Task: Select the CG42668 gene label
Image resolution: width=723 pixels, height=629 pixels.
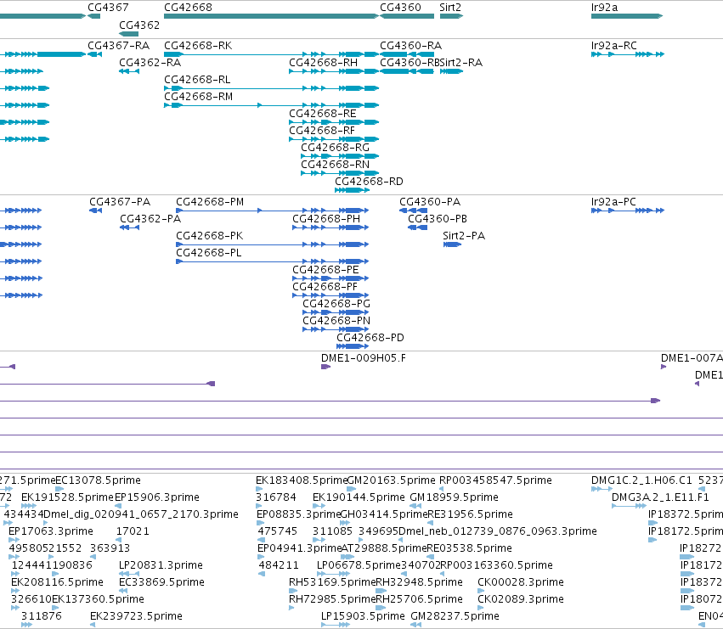Action: (188, 8)
